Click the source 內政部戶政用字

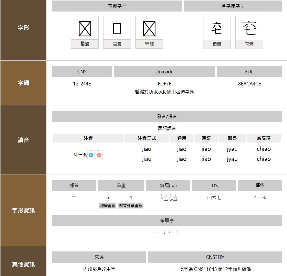click(99, 269)
